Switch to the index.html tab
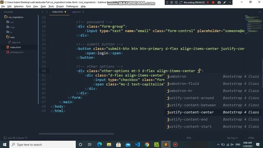This screenshot has height=148, width=263. (x=58, y=12)
